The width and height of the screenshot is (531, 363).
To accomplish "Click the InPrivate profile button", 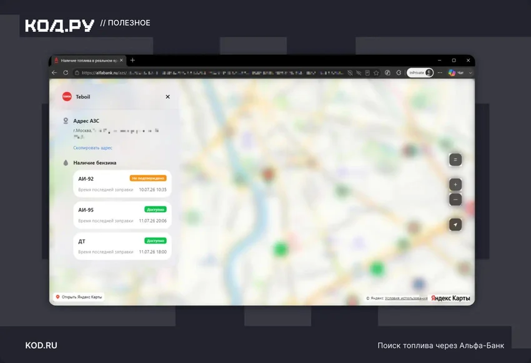I will pos(420,73).
